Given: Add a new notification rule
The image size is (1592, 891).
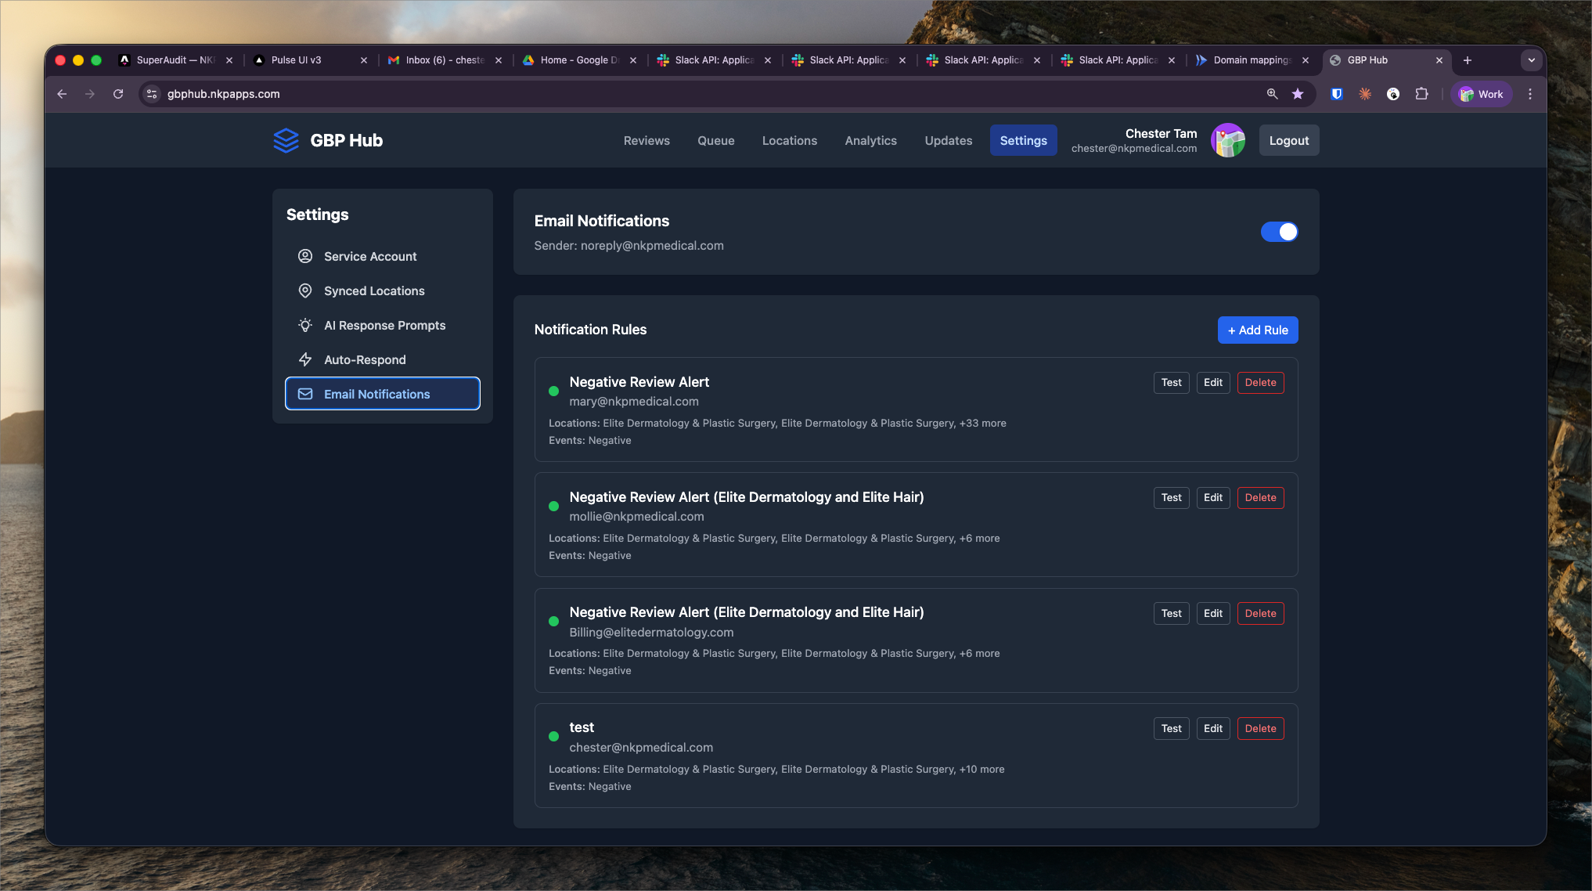Looking at the screenshot, I should (x=1257, y=330).
